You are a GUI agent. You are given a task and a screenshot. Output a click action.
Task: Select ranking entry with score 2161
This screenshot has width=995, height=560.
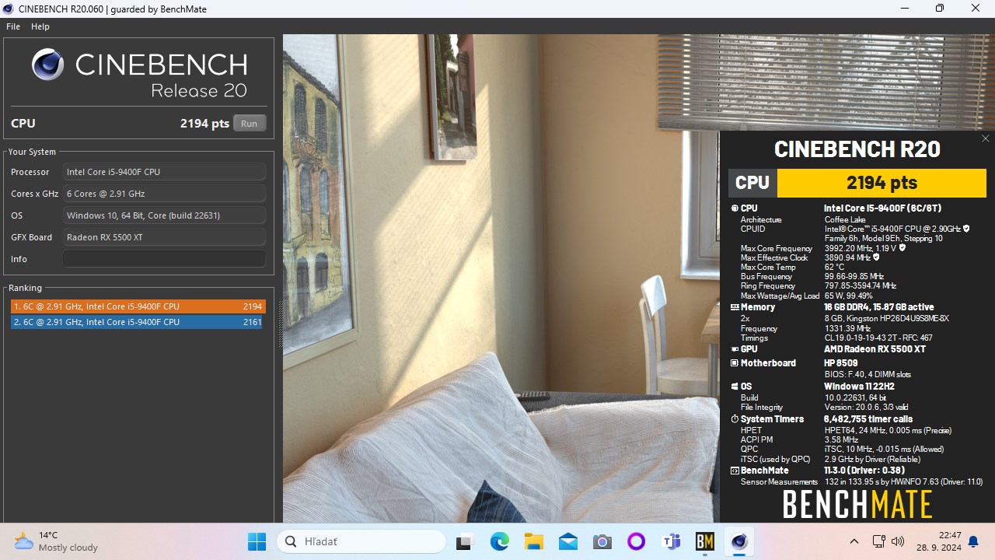(136, 322)
